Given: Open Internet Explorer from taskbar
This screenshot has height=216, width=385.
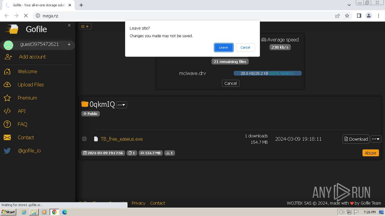Looking at the screenshot, I should [x=24, y=212].
